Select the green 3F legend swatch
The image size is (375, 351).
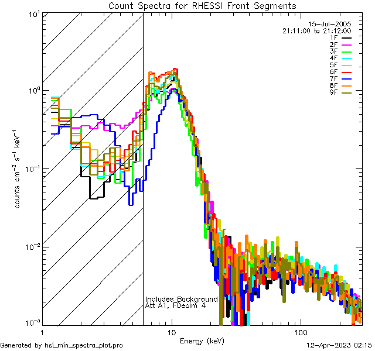point(346,51)
